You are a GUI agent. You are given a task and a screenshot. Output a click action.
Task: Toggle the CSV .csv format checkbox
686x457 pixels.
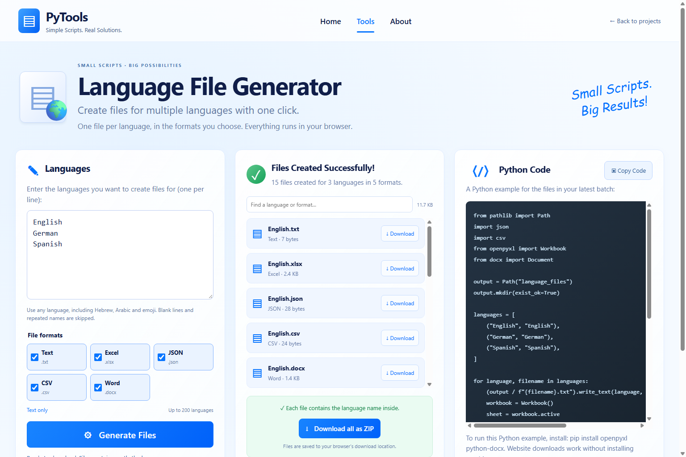point(34,387)
